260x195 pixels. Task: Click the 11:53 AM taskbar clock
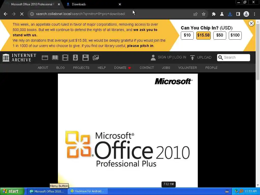(x=251, y=191)
